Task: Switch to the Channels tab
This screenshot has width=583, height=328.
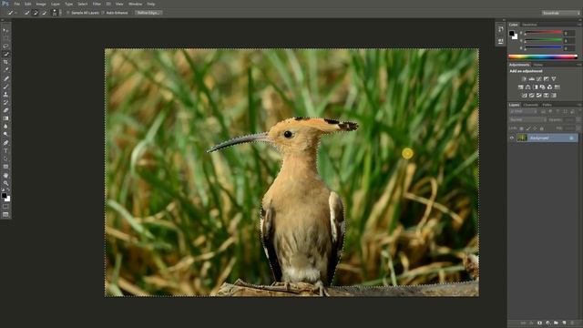Action: point(530,105)
